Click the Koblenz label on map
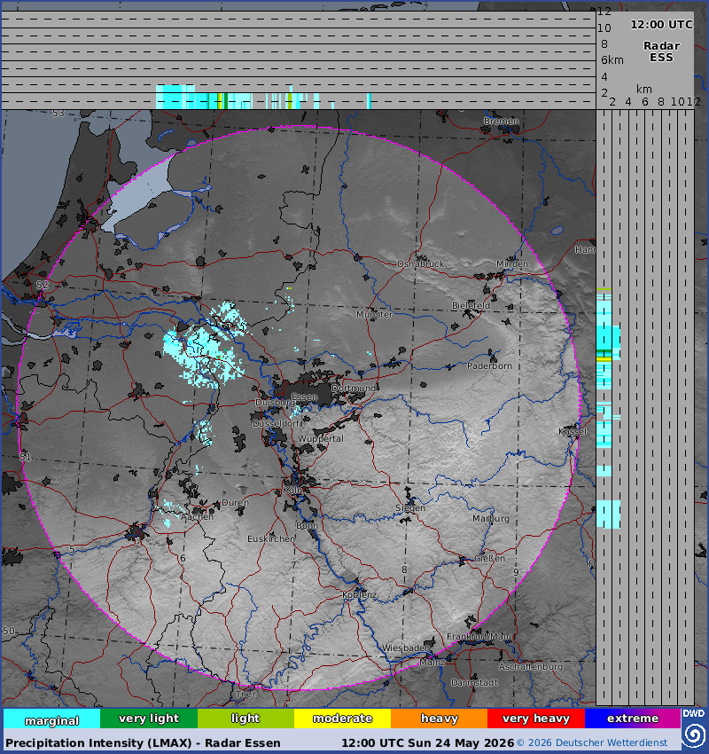Screen dimensions: 709x754 tap(359, 595)
